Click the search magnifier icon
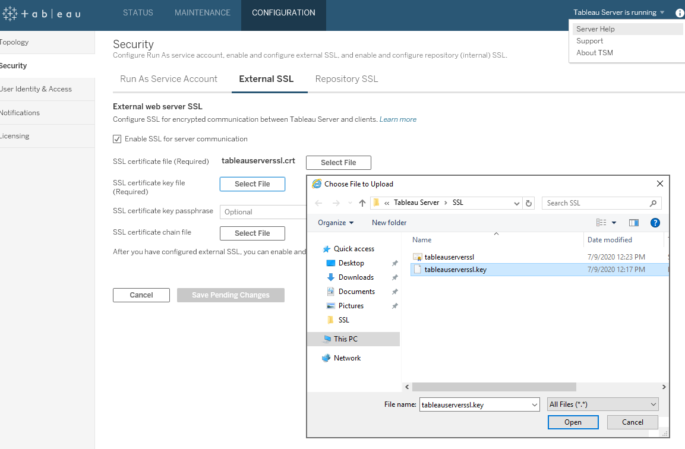 [653, 203]
